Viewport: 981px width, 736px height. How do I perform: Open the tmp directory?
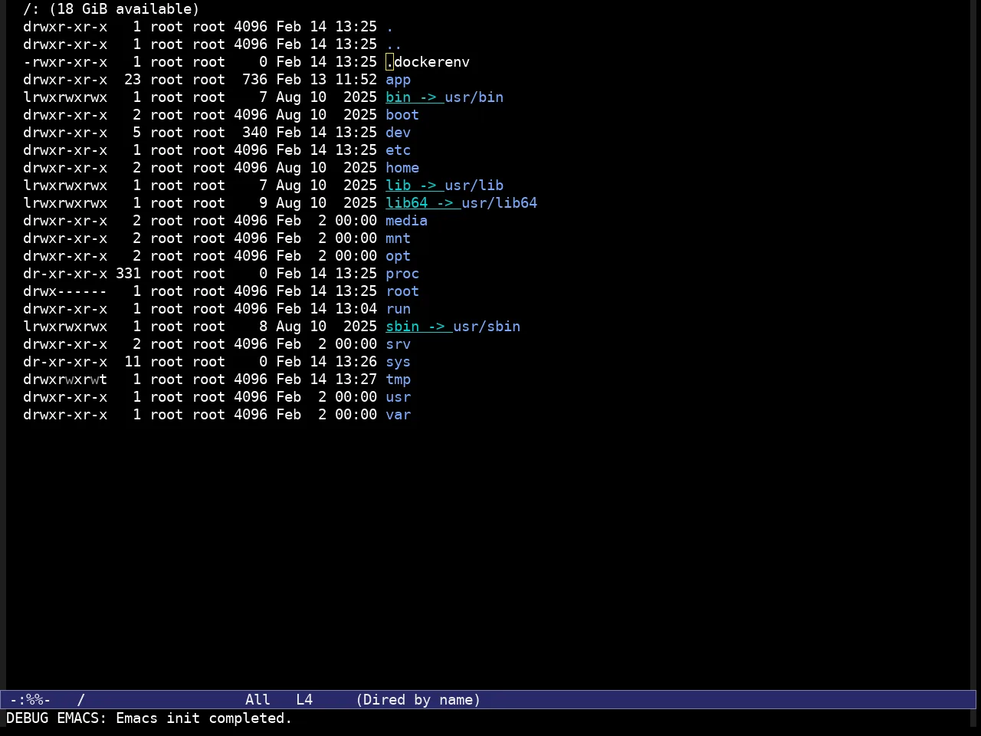point(398,379)
